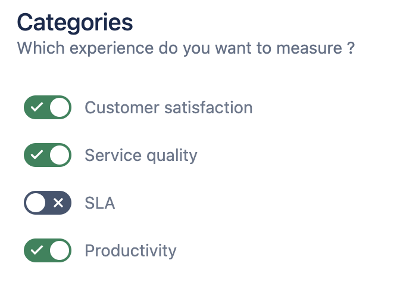The width and height of the screenshot is (400, 285).
Task: Disable the Customer satisfaction toggle
Action: (x=48, y=107)
